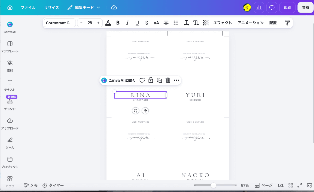Change the text alignment
The height and width of the screenshot is (192, 314).
[x=166, y=23]
